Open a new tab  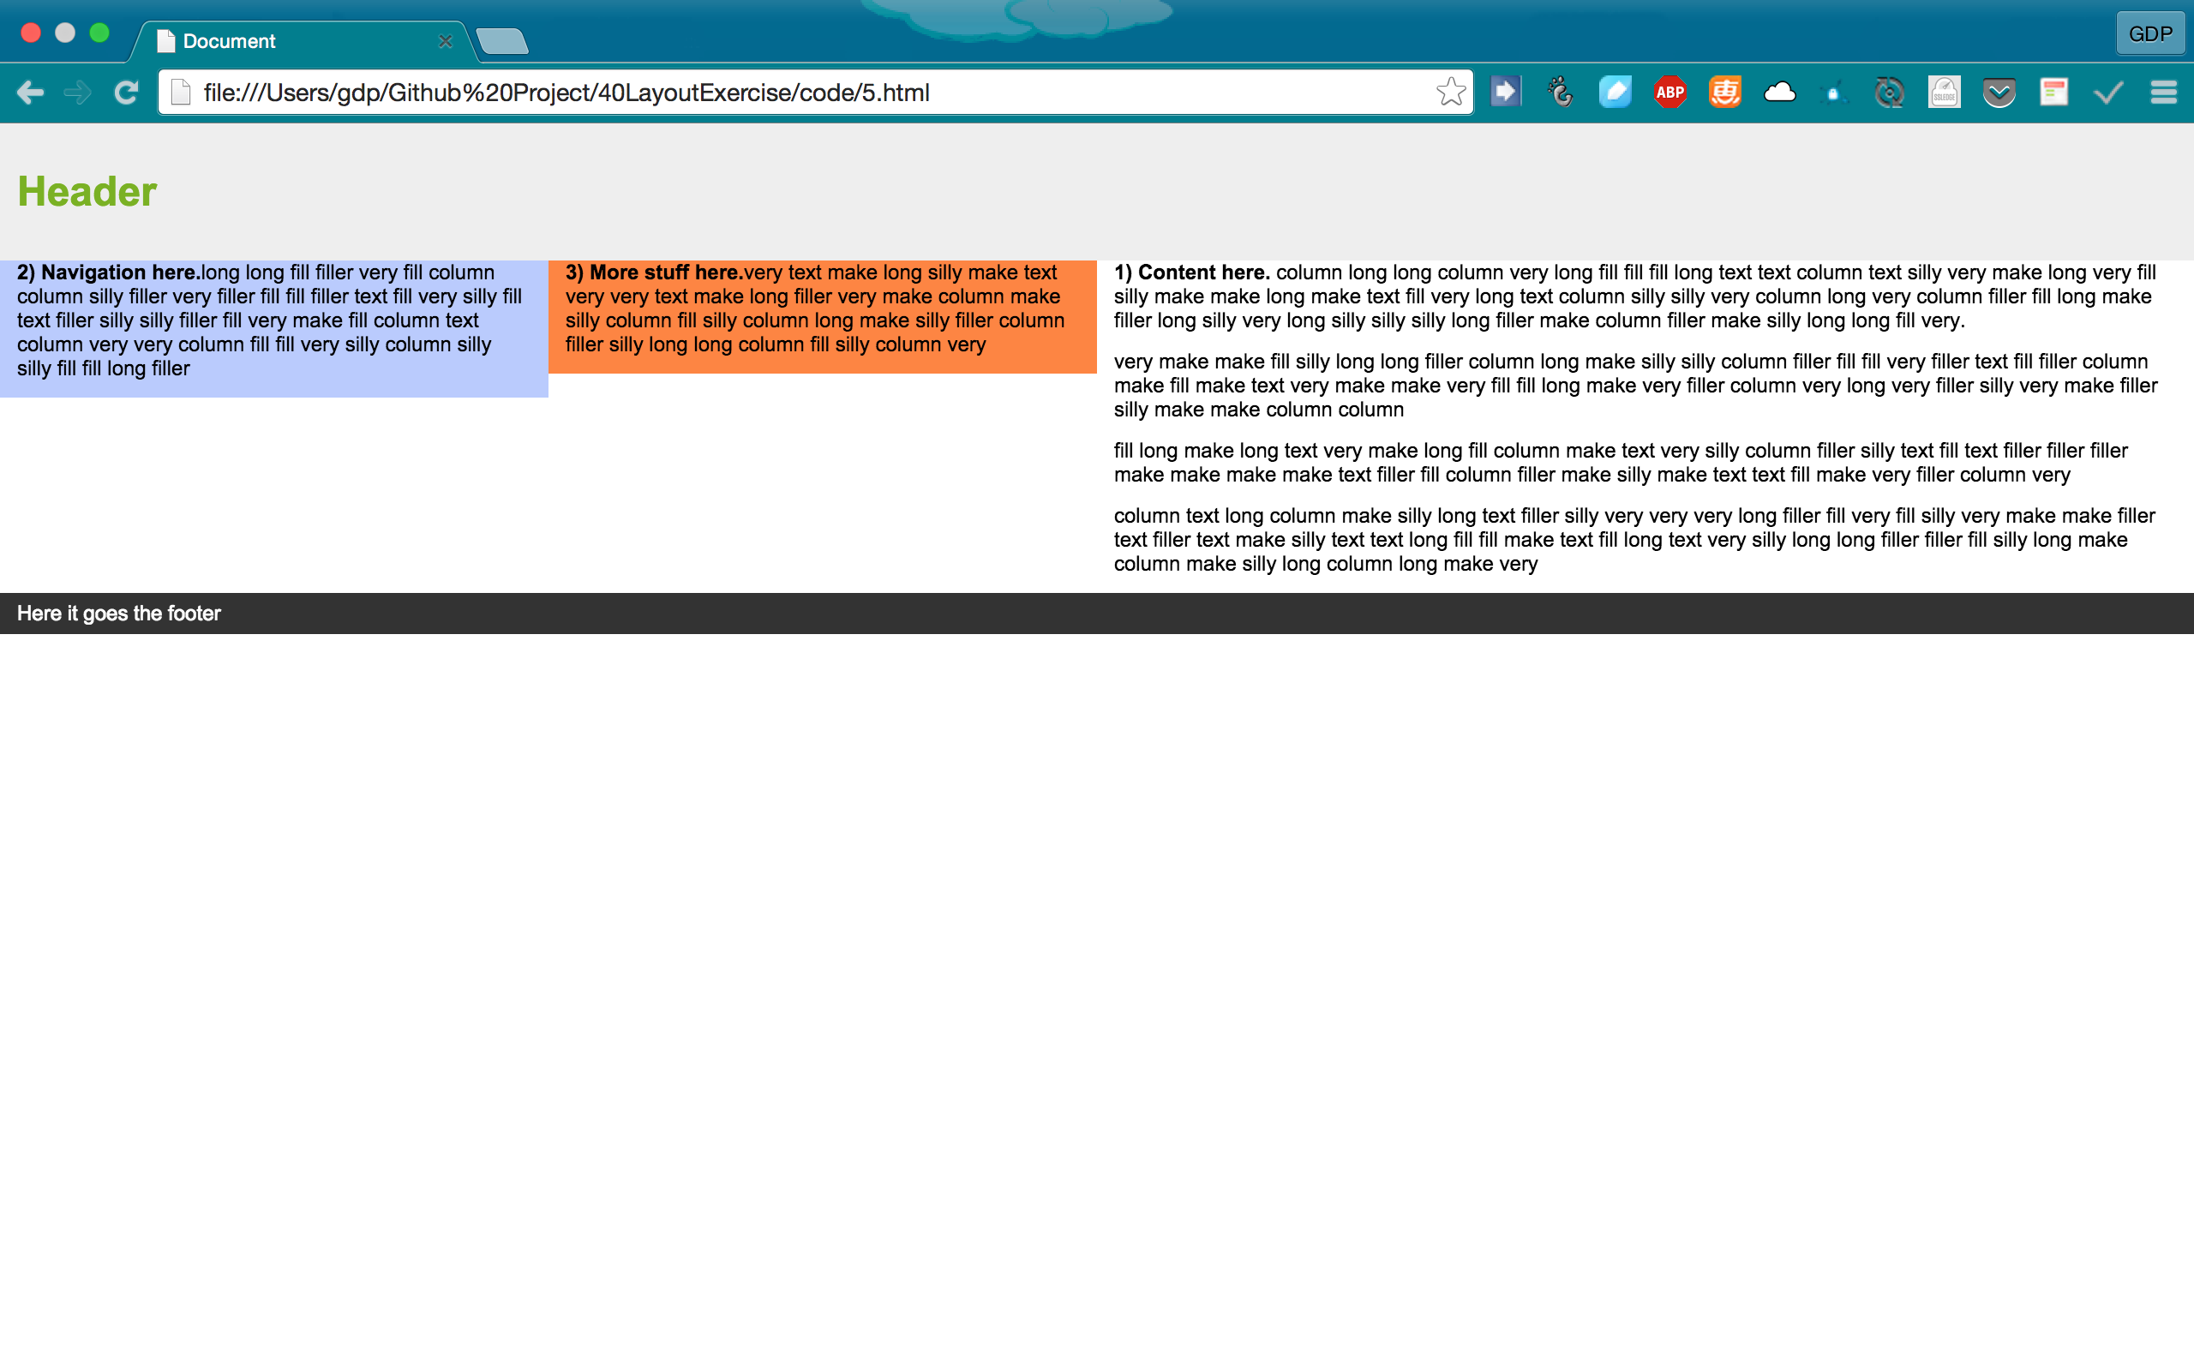(501, 42)
